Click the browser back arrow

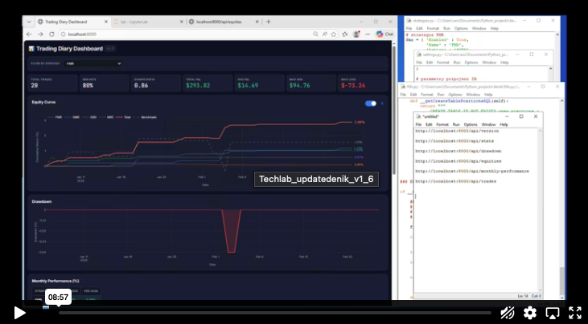click(30, 34)
